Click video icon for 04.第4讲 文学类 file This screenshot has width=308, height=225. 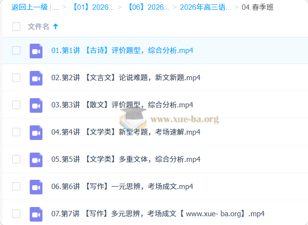click(36, 132)
